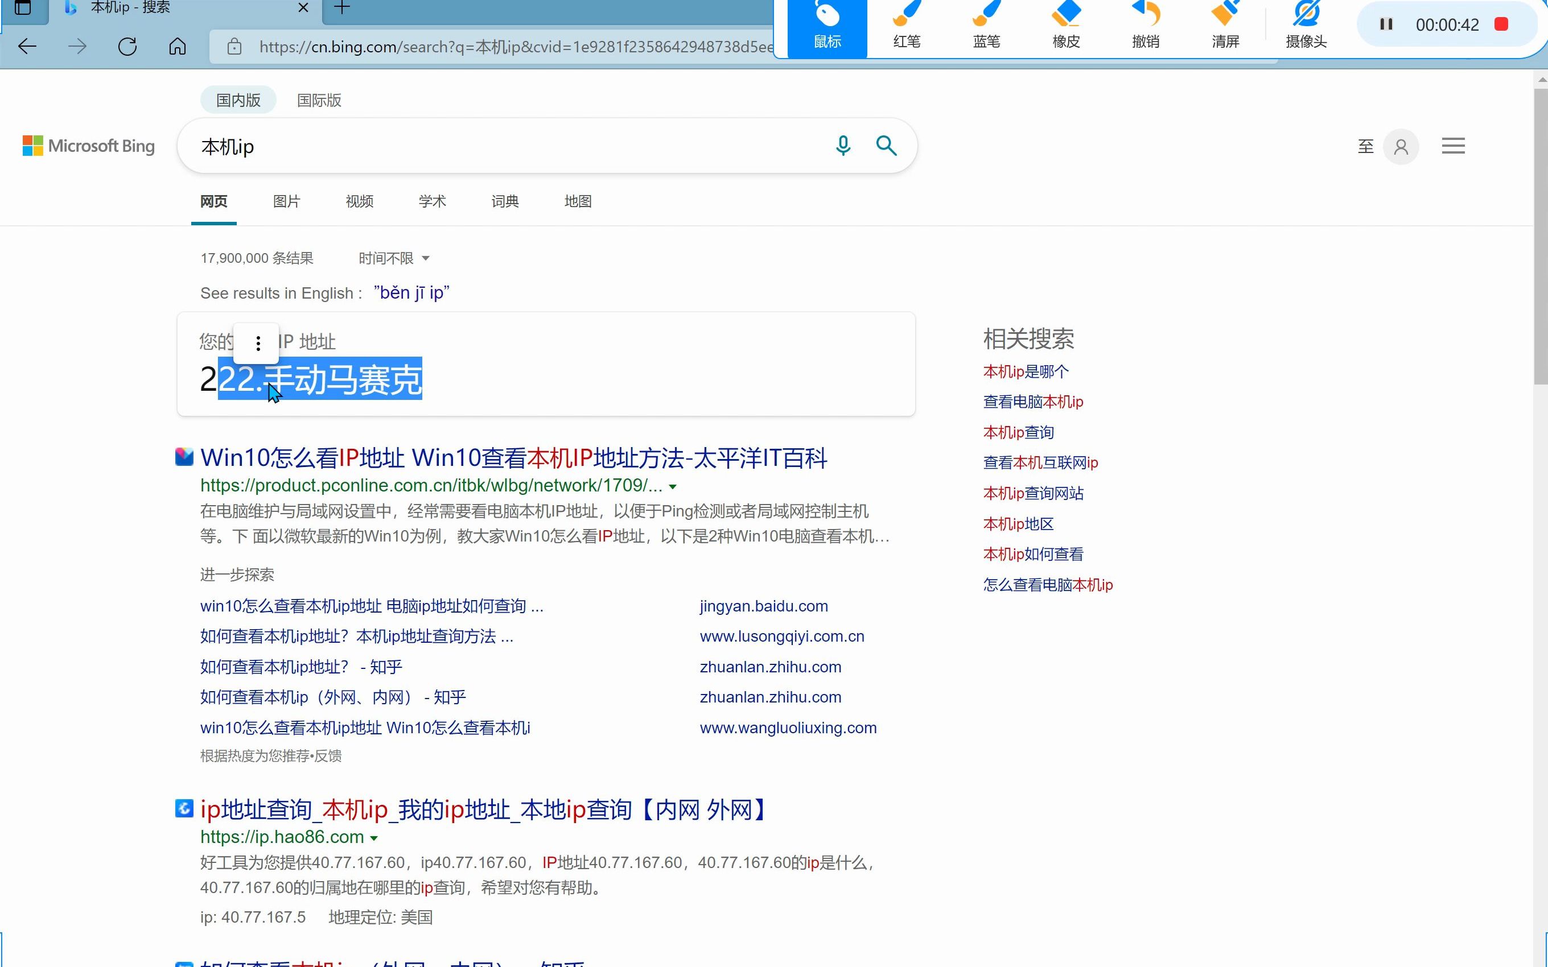Expand the ip.hao86.com URL dropdown
Image resolution: width=1548 pixels, height=967 pixels.
[374, 838]
